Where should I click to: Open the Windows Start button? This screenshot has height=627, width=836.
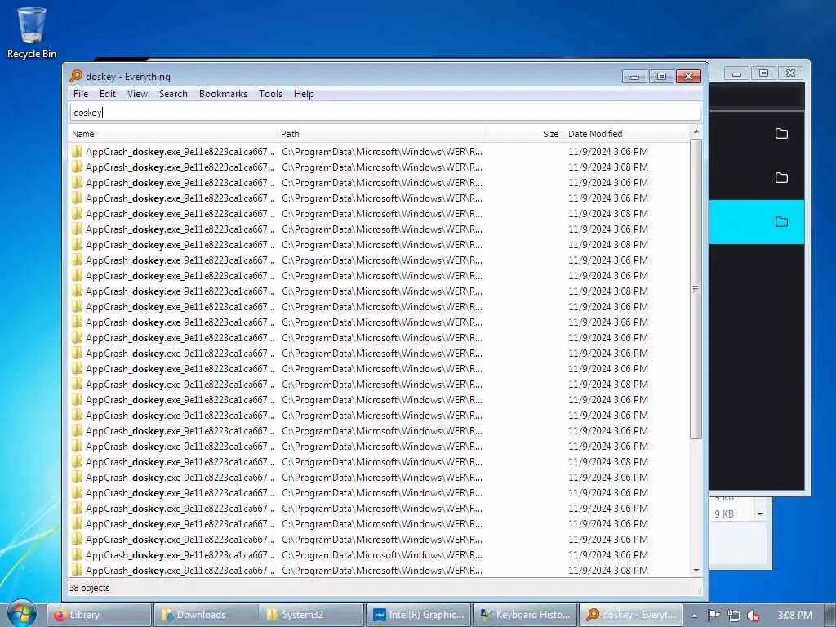22,614
